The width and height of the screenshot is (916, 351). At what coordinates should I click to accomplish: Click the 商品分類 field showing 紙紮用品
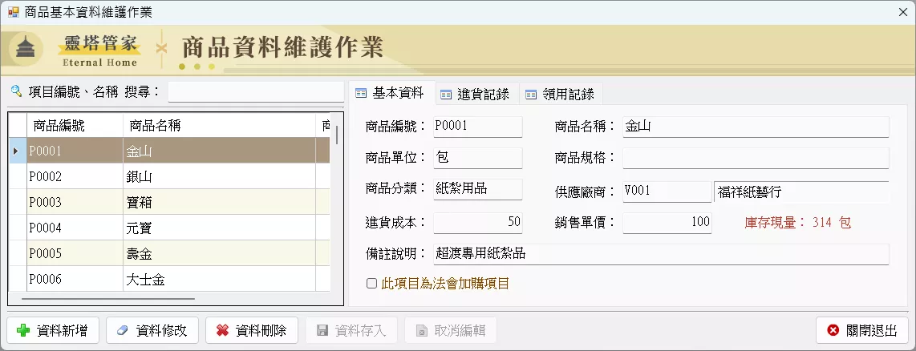478,189
